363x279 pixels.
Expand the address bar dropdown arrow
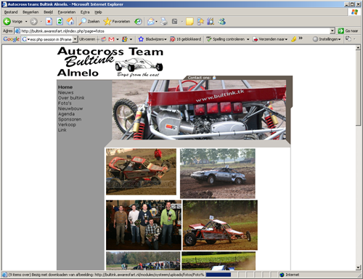[333, 31]
